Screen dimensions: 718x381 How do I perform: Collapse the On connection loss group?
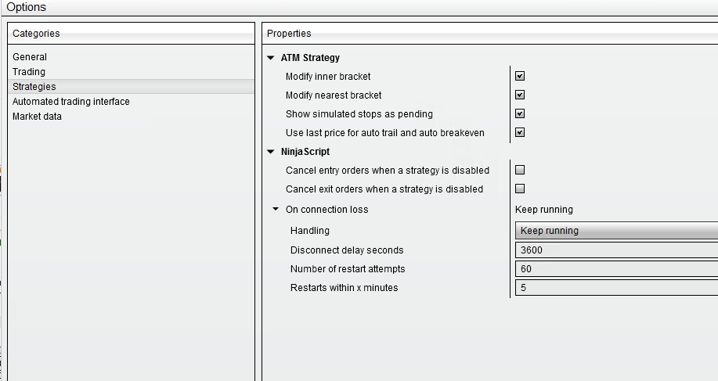pyautogui.click(x=276, y=210)
